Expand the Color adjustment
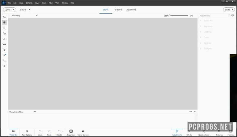237x137 pixels. tap(200, 37)
